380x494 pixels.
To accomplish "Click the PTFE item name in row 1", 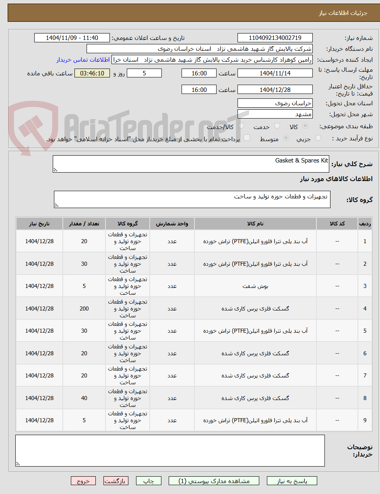I will click(255, 241).
